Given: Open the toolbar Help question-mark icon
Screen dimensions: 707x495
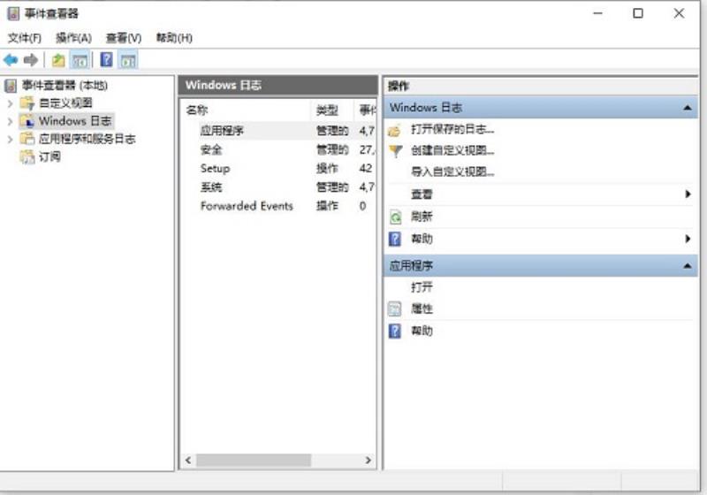Looking at the screenshot, I should [106, 59].
